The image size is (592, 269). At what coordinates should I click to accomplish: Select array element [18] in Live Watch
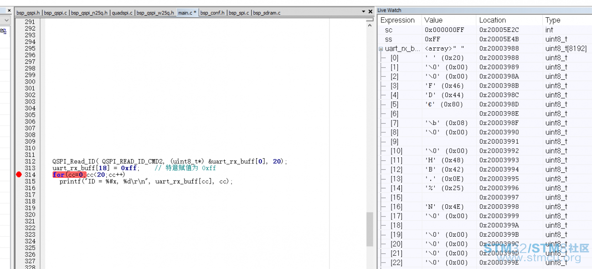[x=484, y=225]
